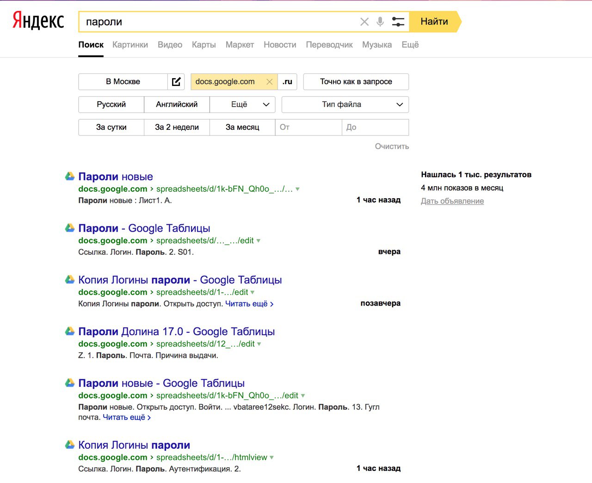Viewport: 592px width, 483px height.
Task: Enable Точно как в запросе filter
Action: click(x=356, y=82)
